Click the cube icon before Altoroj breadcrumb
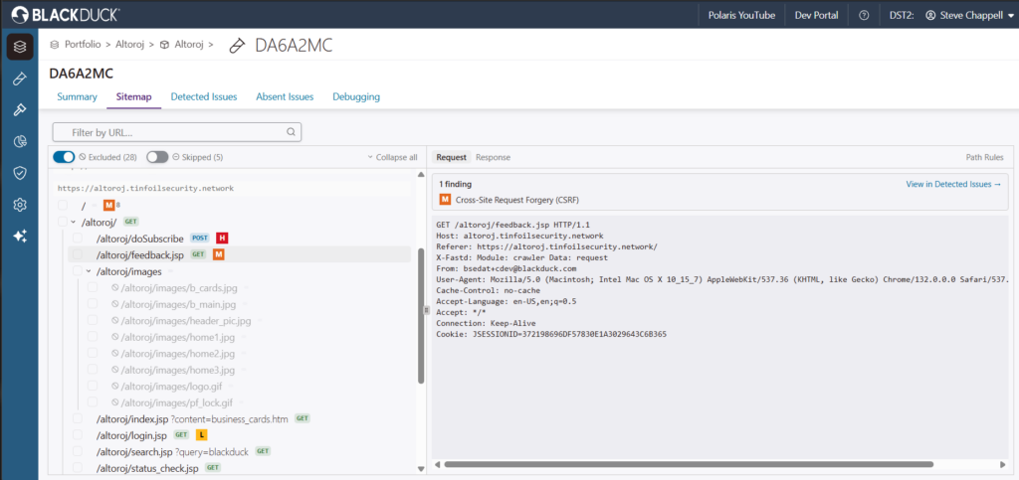The width and height of the screenshot is (1019, 480). (x=165, y=45)
